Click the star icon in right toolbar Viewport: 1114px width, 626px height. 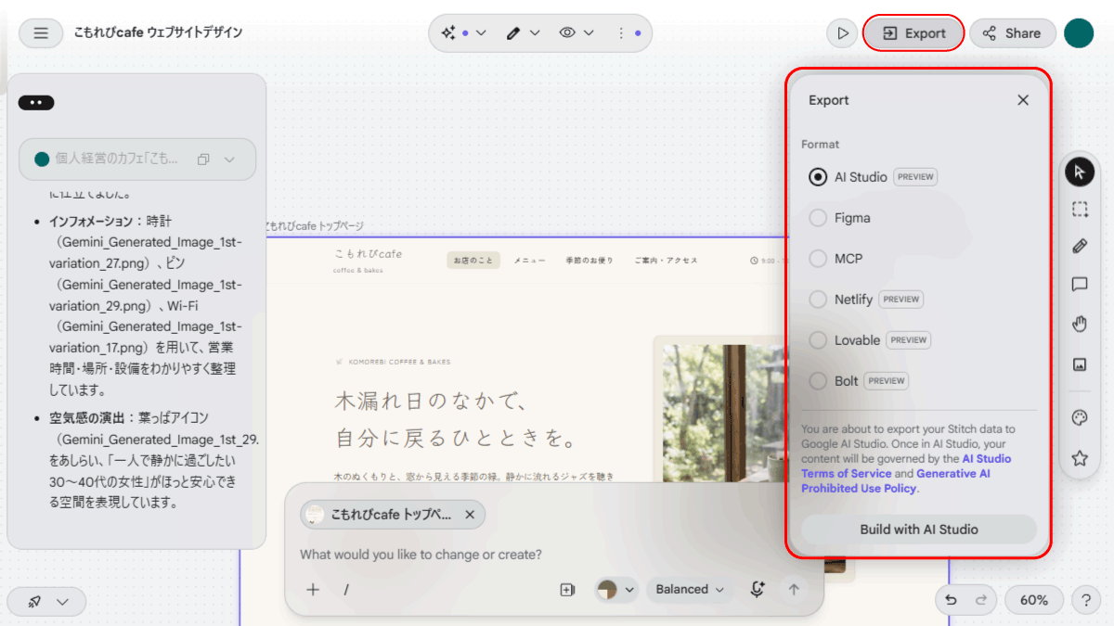pos(1079,458)
